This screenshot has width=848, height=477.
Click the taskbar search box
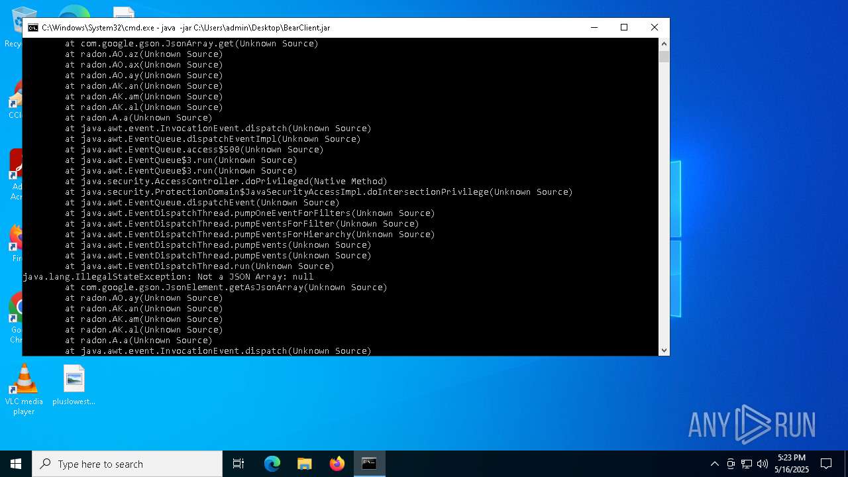(127, 464)
